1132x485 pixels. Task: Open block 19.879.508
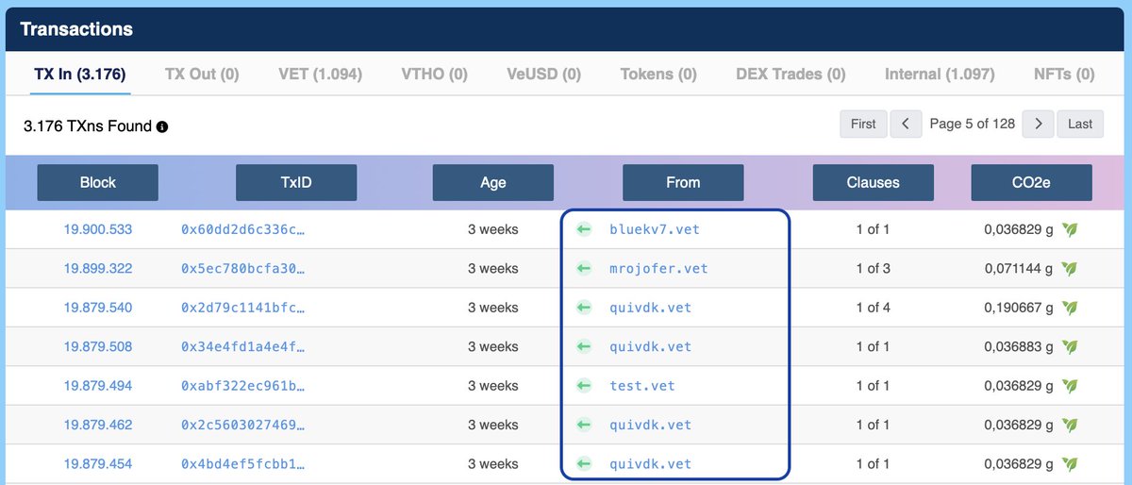click(98, 346)
